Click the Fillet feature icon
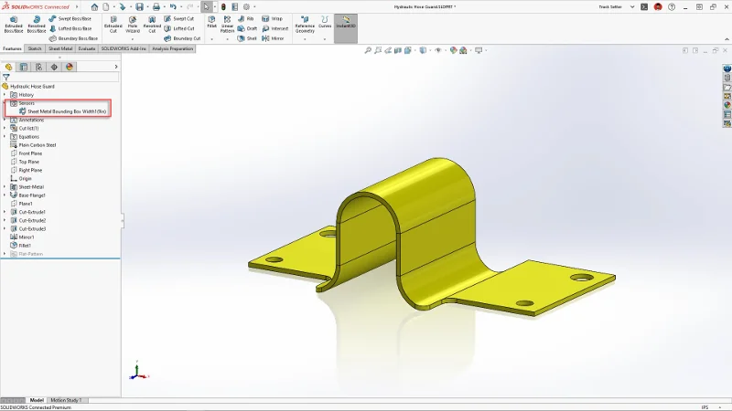Viewport: 732px width, 411px height. [x=211, y=22]
